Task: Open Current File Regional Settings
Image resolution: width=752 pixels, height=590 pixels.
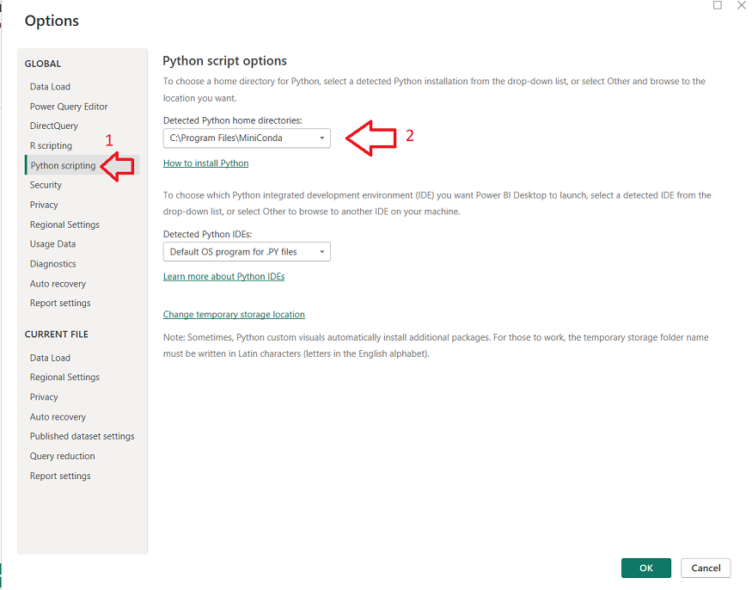Action: tap(64, 377)
